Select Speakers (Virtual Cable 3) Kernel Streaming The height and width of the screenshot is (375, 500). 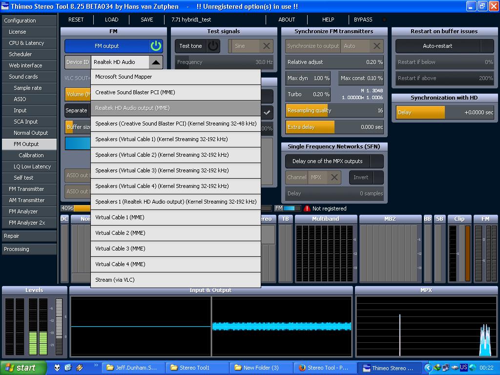click(x=176, y=170)
